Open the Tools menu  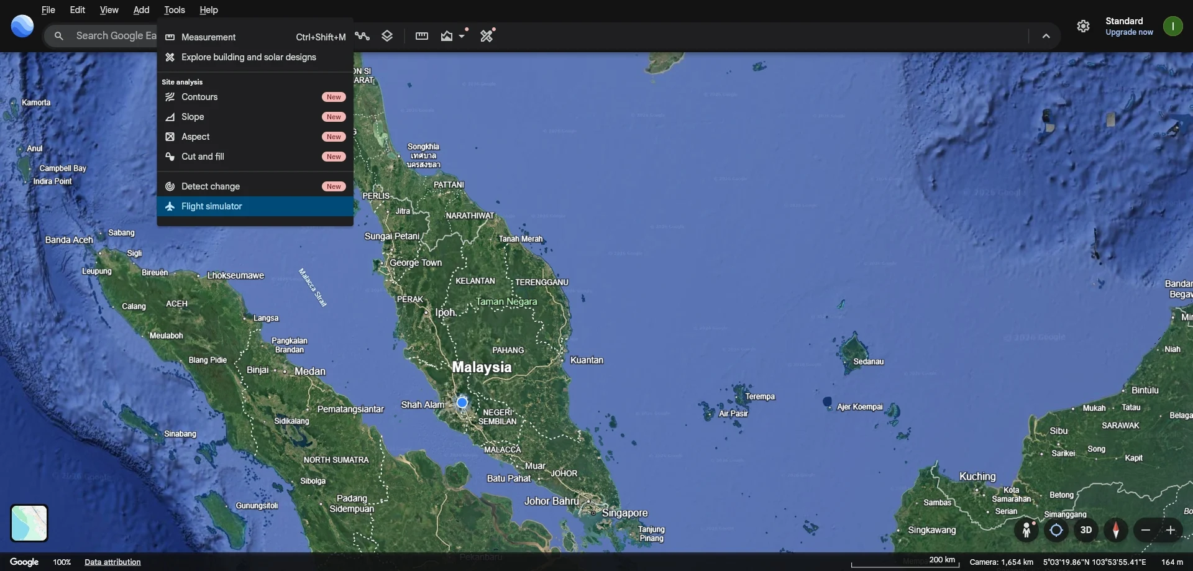(175, 10)
